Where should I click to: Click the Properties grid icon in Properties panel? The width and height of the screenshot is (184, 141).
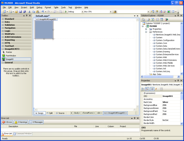pyautogui.click(x=152, y=89)
